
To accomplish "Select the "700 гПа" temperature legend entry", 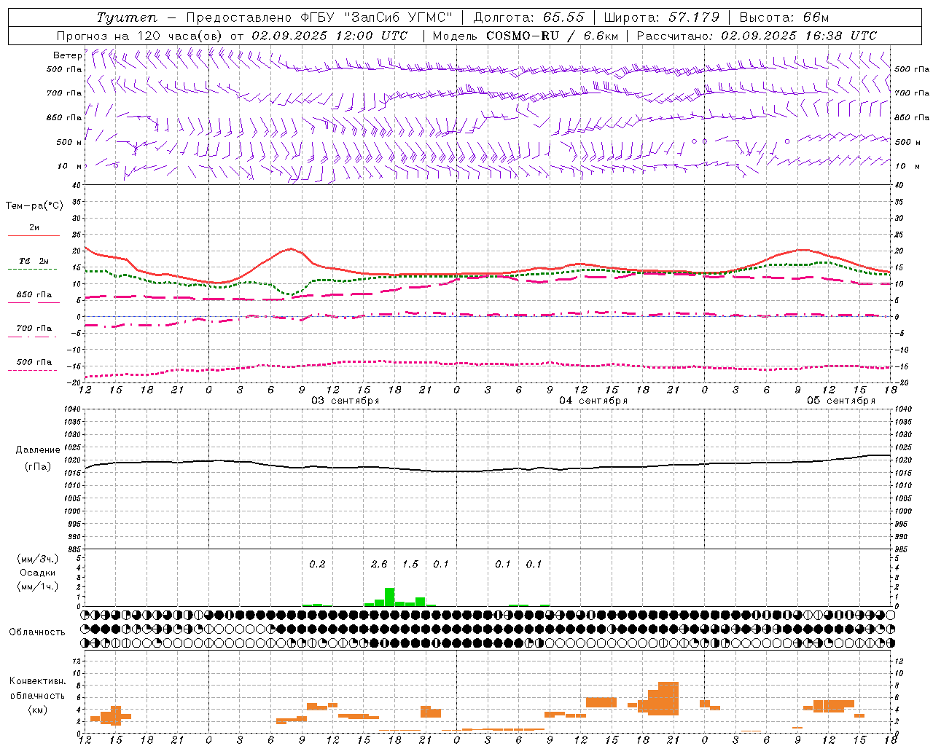I will 34,329.
